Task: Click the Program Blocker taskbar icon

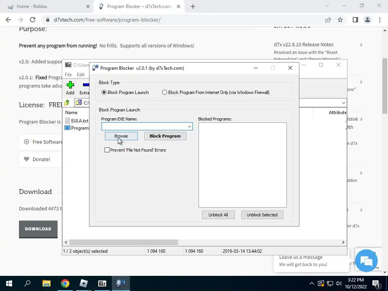Action: click(121, 283)
